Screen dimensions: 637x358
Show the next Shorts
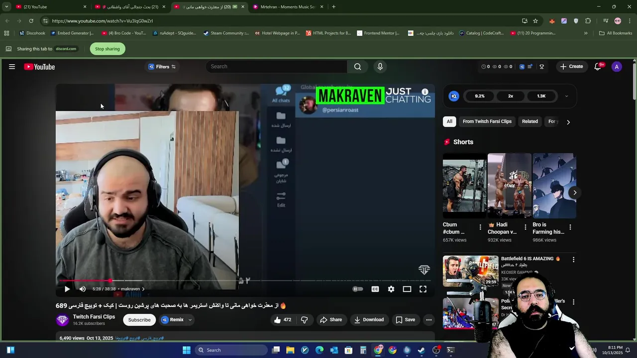point(575,192)
